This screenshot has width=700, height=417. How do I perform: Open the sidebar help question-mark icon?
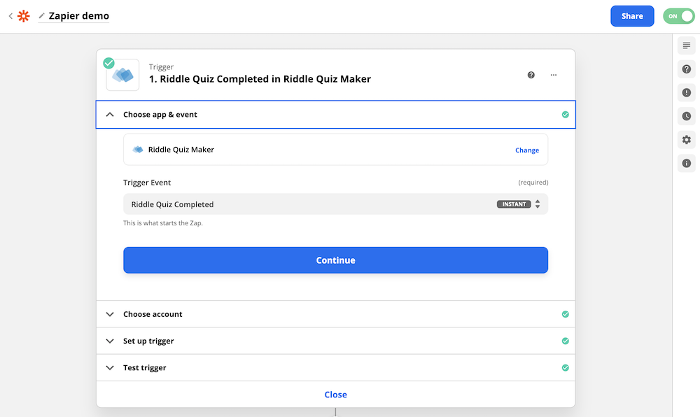(x=686, y=69)
